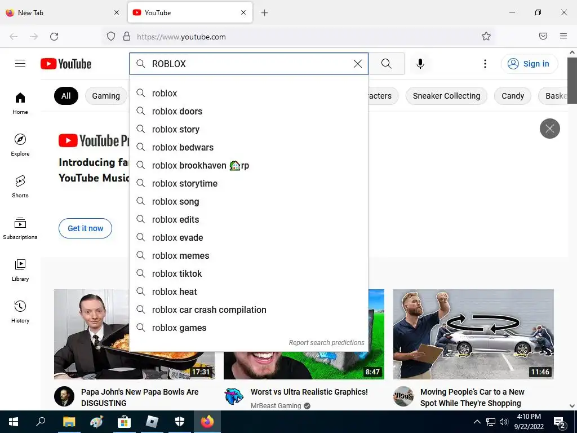Select the Candy filter chip
The width and height of the screenshot is (577, 433).
(x=513, y=96)
